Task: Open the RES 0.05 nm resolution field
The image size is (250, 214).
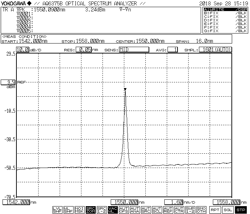Action: point(85,50)
